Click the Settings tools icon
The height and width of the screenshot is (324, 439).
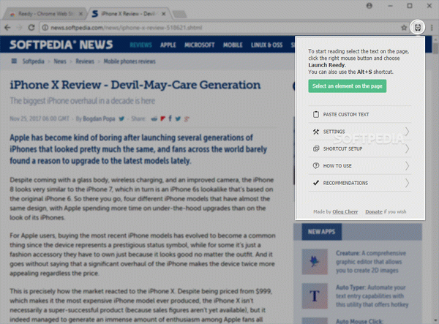click(316, 132)
